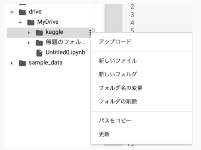
Task: Click the MyDrive folder icon
Action: tap(31, 23)
